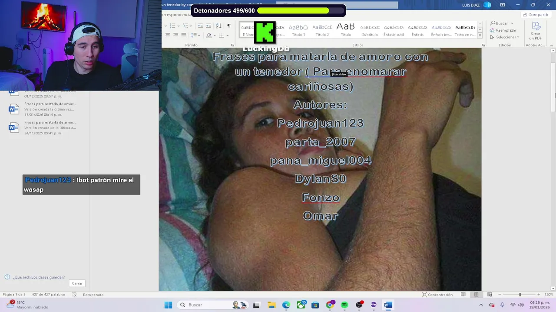Click microphone icon in system tray

[503, 305]
